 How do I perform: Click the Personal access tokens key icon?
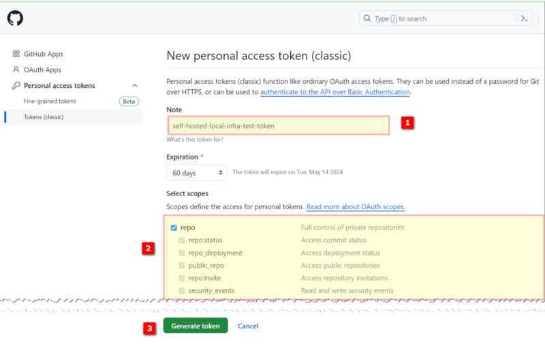pos(16,85)
